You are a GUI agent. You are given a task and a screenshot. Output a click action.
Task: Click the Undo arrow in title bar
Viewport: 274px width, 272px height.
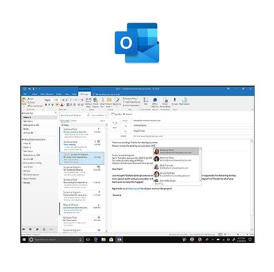[x=29, y=89]
